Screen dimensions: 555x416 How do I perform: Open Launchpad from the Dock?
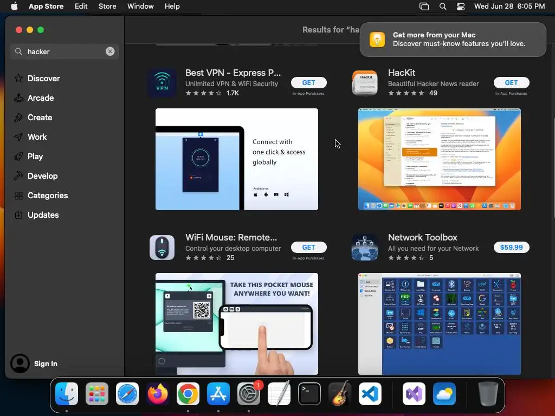tap(96, 394)
